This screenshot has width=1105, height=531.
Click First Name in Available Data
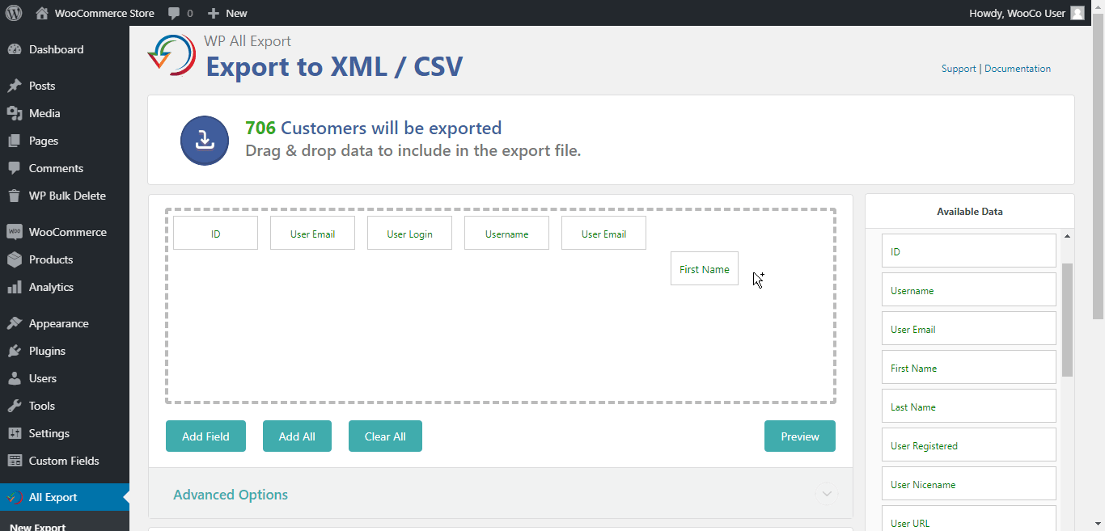coord(969,367)
